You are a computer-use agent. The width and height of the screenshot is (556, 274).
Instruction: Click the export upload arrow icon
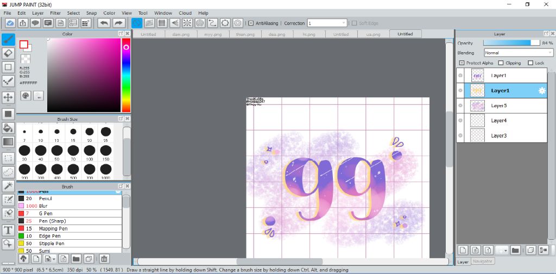pyautogui.click(x=23, y=23)
